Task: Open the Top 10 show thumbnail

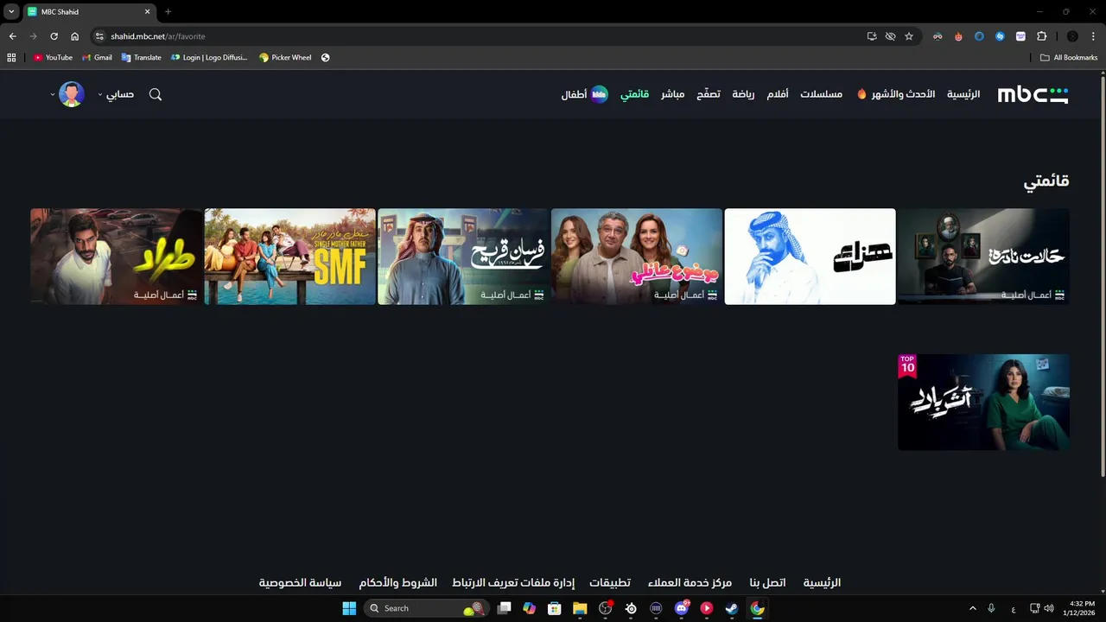Action: click(983, 402)
